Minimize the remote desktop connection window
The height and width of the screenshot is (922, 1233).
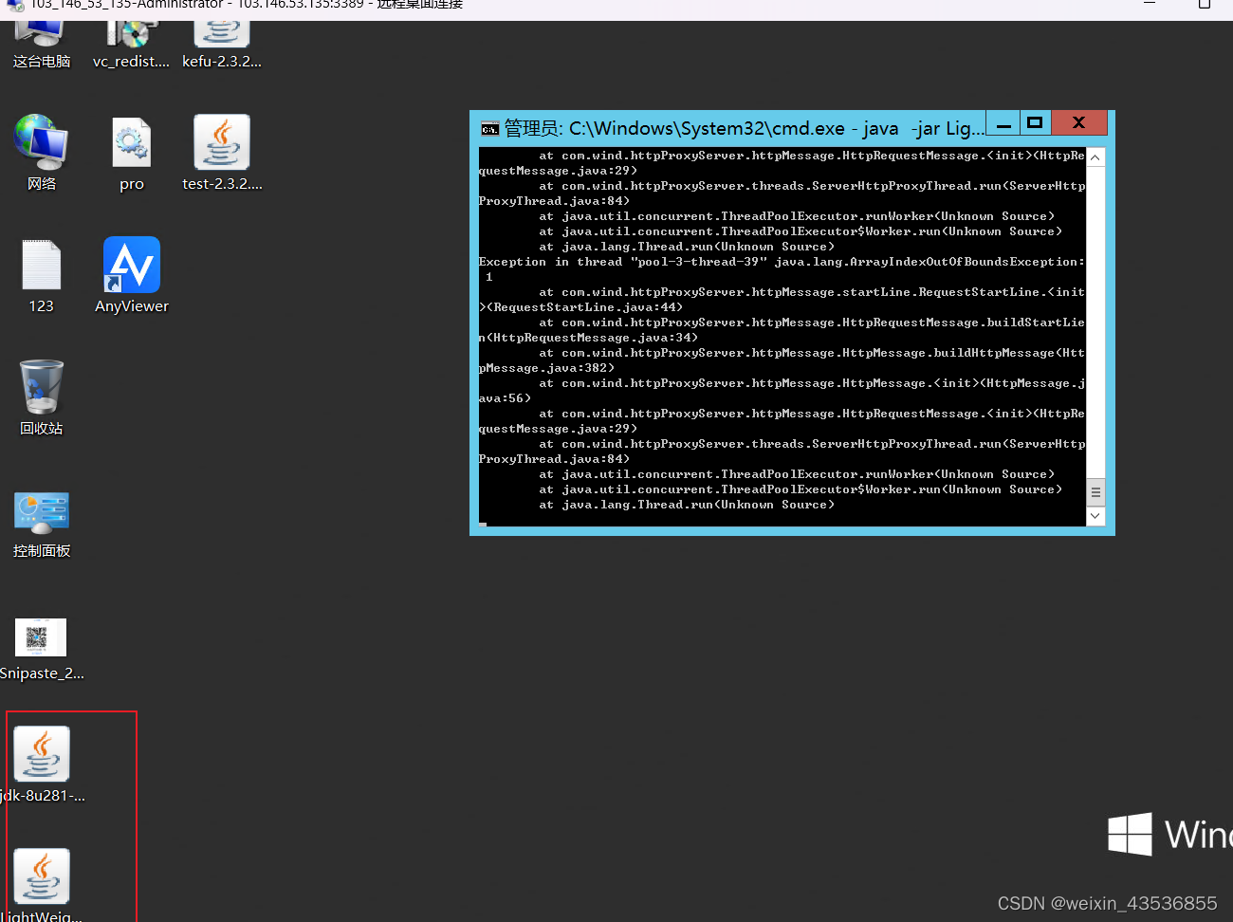1150,4
